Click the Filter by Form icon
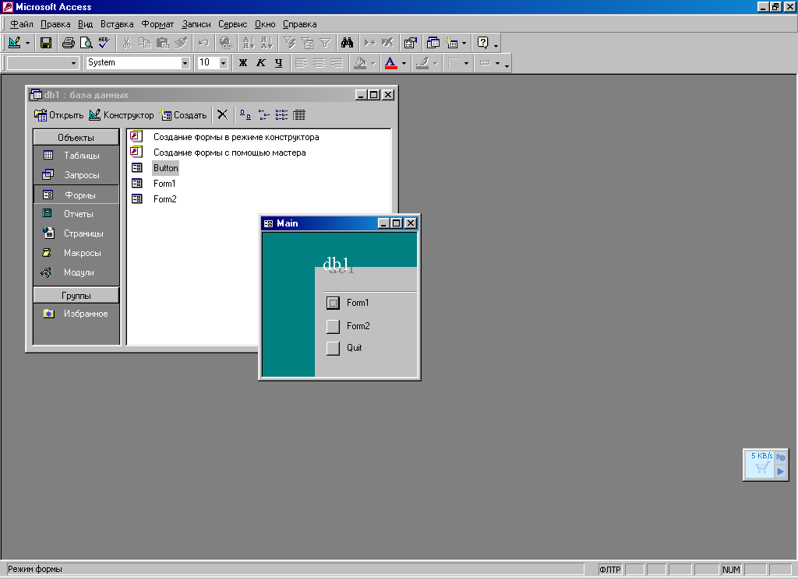The width and height of the screenshot is (798, 579). pyautogui.click(x=307, y=43)
